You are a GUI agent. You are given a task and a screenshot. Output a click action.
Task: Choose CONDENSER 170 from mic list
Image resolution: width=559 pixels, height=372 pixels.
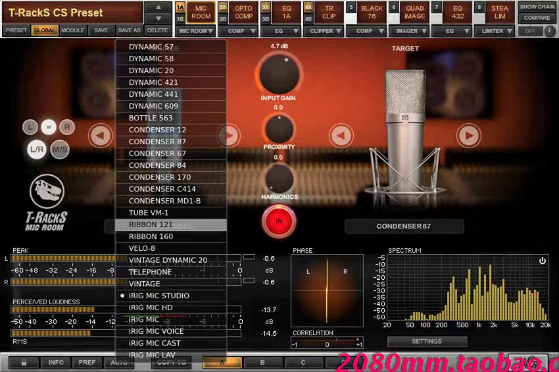click(171, 177)
